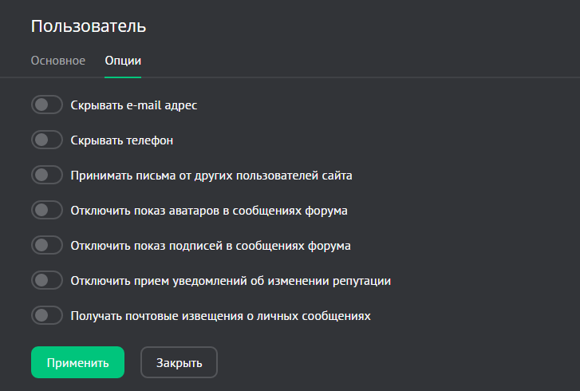Screen dimensions: 580x391
Task: Enable switch for email notices about personal messages
Action: pyautogui.click(x=46, y=315)
